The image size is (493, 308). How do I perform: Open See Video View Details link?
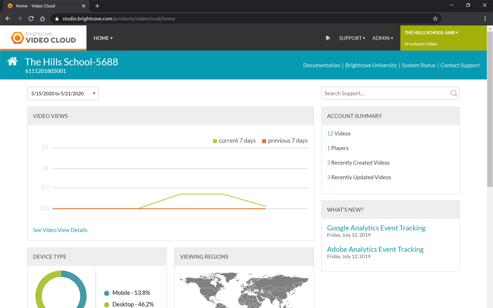tap(60, 230)
